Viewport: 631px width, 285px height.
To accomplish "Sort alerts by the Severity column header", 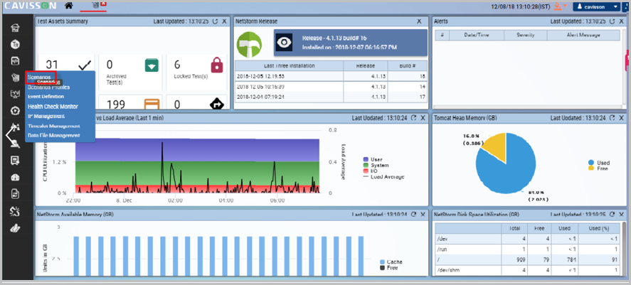I will (526, 36).
